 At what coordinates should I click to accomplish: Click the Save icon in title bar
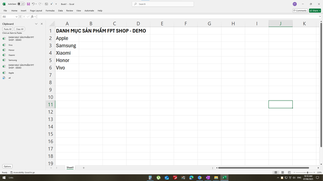pos(28,4)
